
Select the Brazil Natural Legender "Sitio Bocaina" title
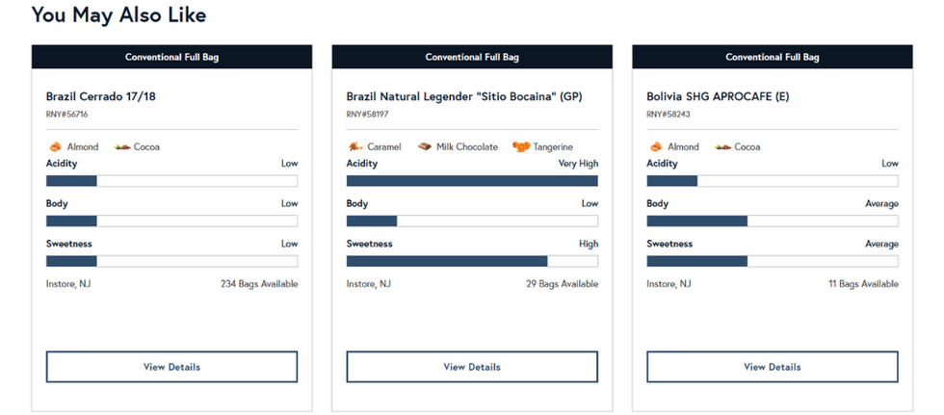click(x=464, y=96)
